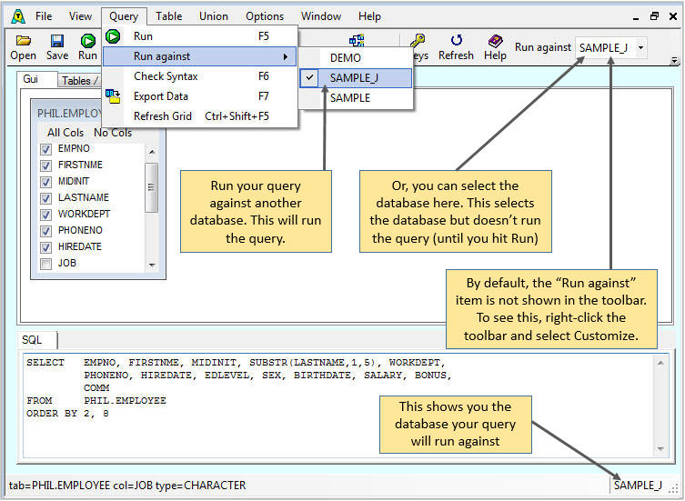
Task: Toggle the WORKDEPT column checkbox
Action: pos(45,215)
